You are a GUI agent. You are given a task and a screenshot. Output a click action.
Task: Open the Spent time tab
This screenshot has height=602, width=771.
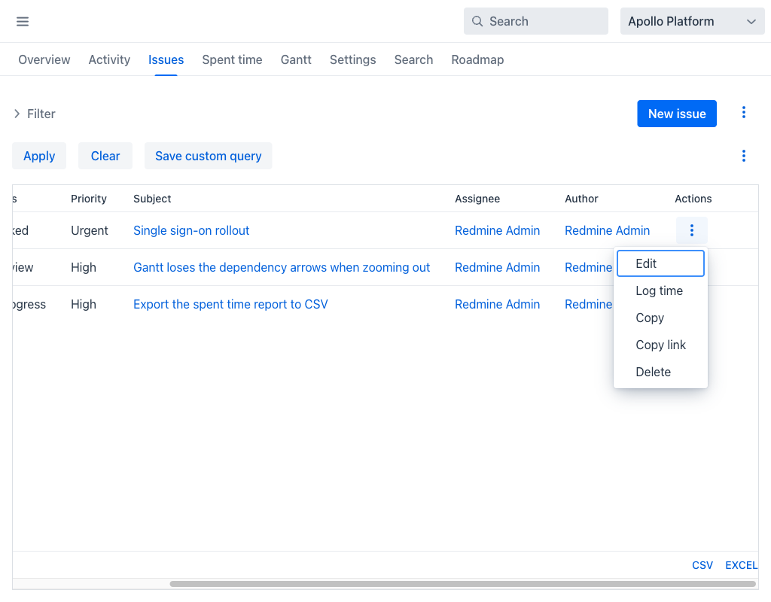coord(232,59)
